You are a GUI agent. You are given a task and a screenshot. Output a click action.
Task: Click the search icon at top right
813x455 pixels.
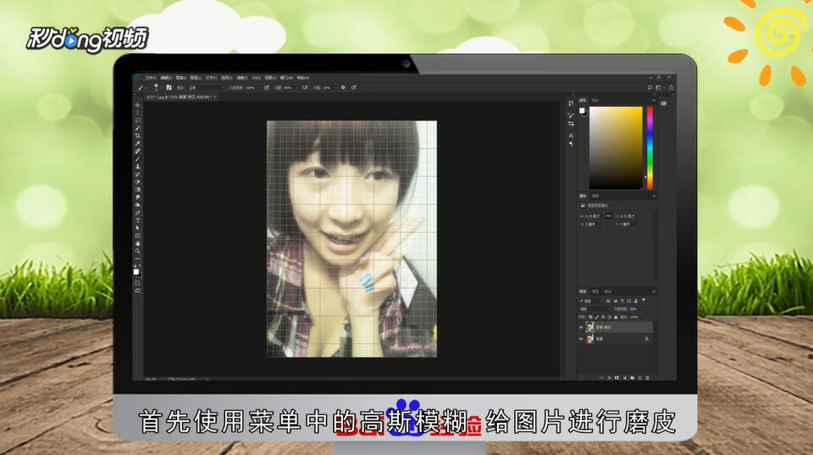(x=650, y=87)
